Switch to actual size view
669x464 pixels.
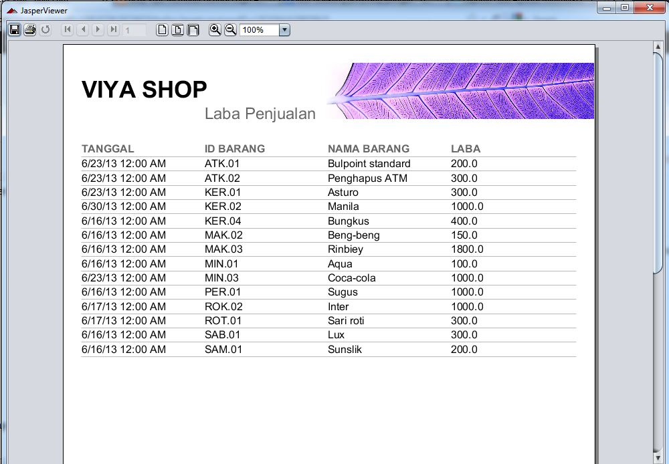(162, 29)
